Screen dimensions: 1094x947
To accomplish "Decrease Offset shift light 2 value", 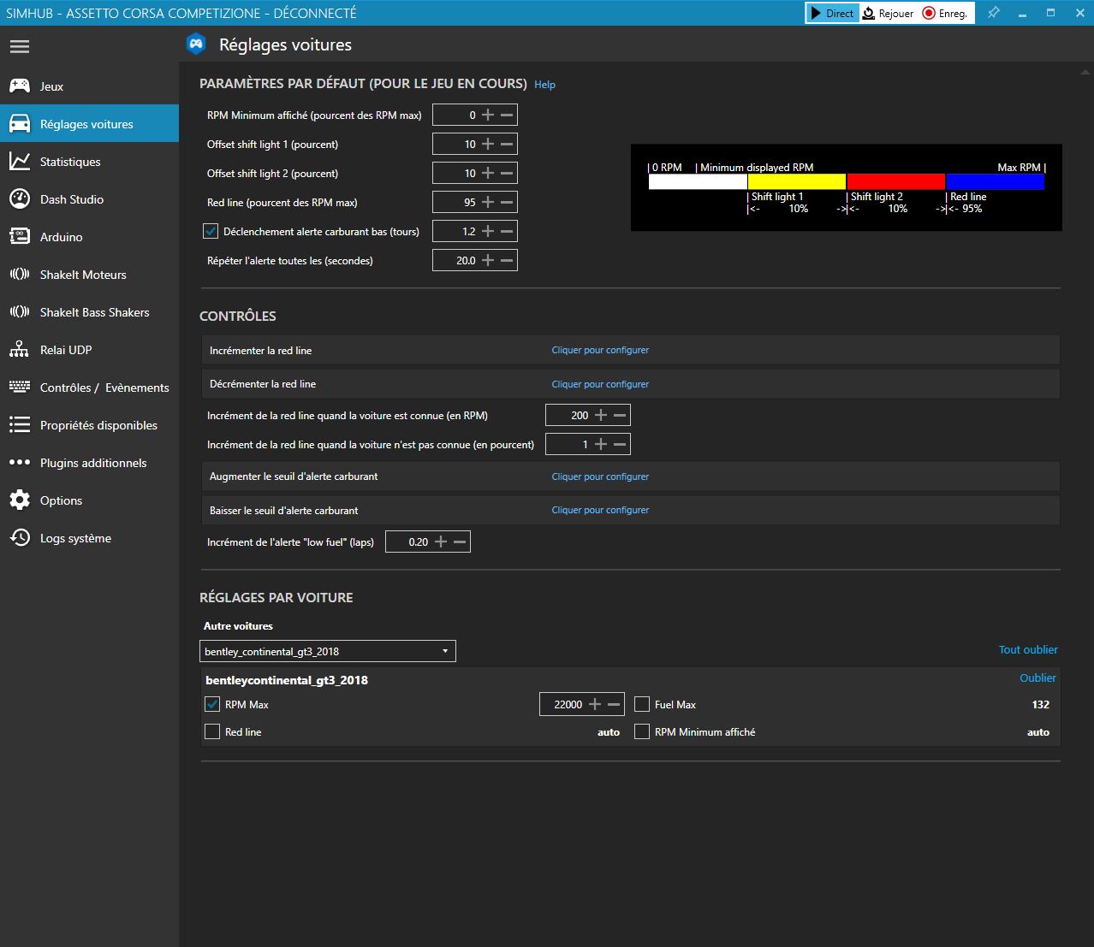I will point(507,173).
